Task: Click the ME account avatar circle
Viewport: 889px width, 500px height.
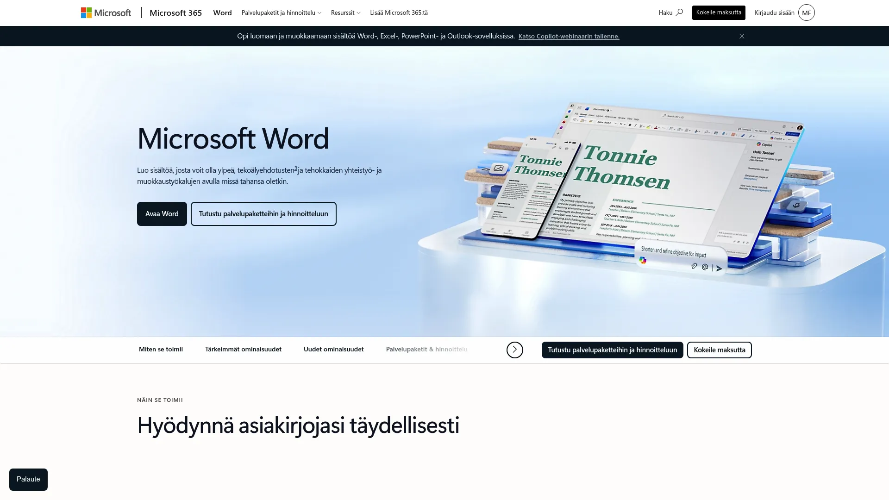Action: [x=807, y=13]
